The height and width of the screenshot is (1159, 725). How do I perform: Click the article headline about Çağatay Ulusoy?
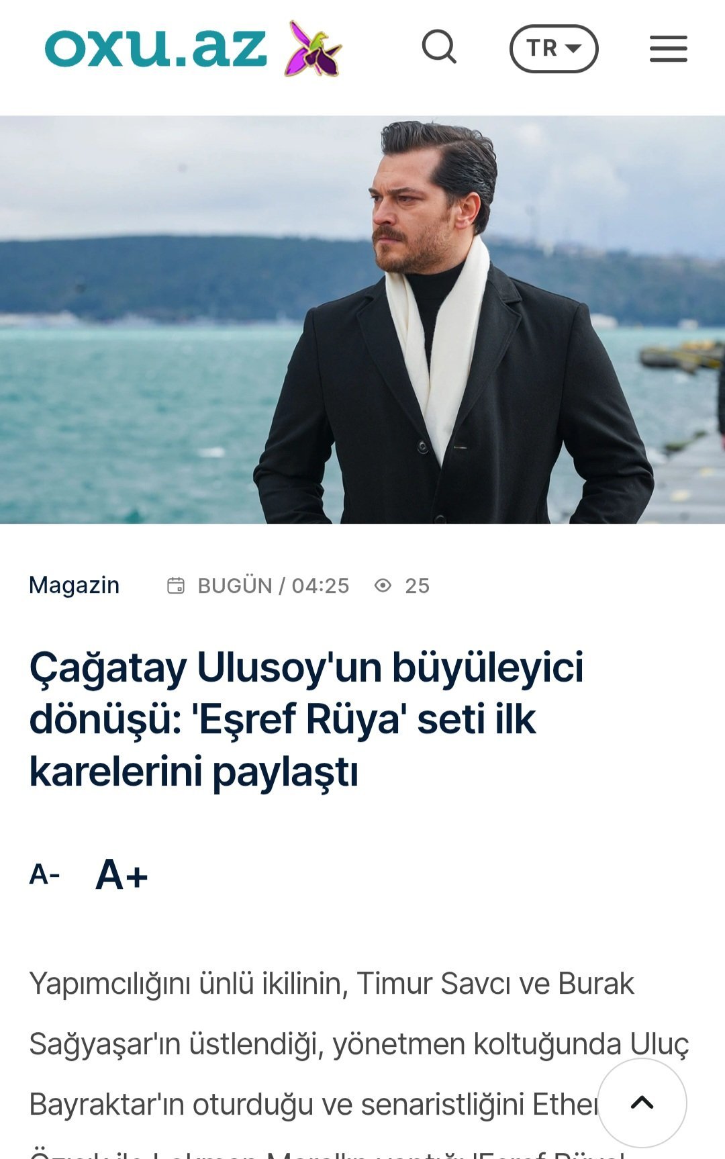click(306, 719)
